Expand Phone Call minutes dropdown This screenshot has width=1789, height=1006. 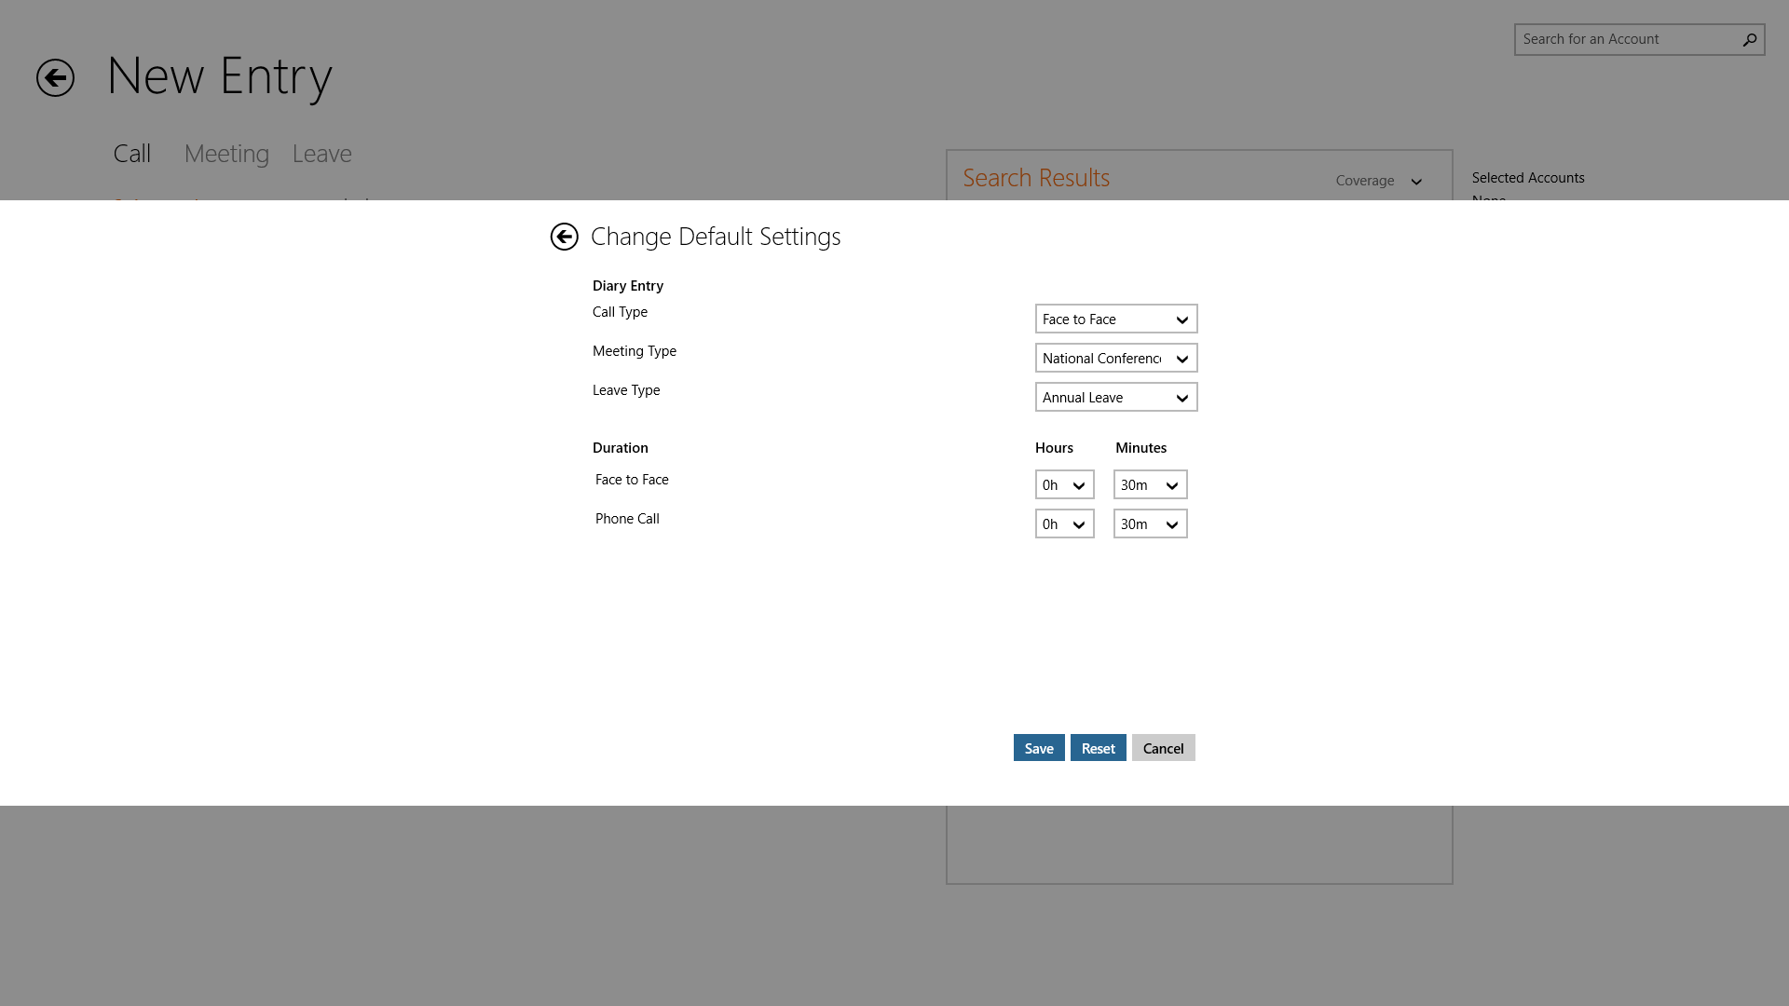1149,524
